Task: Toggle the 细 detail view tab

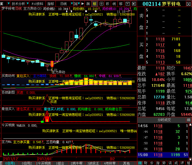Action: click(x=140, y=163)
